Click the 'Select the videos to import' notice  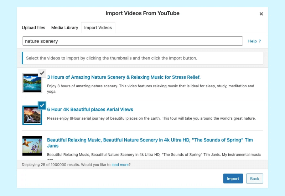tap(111, 58)
